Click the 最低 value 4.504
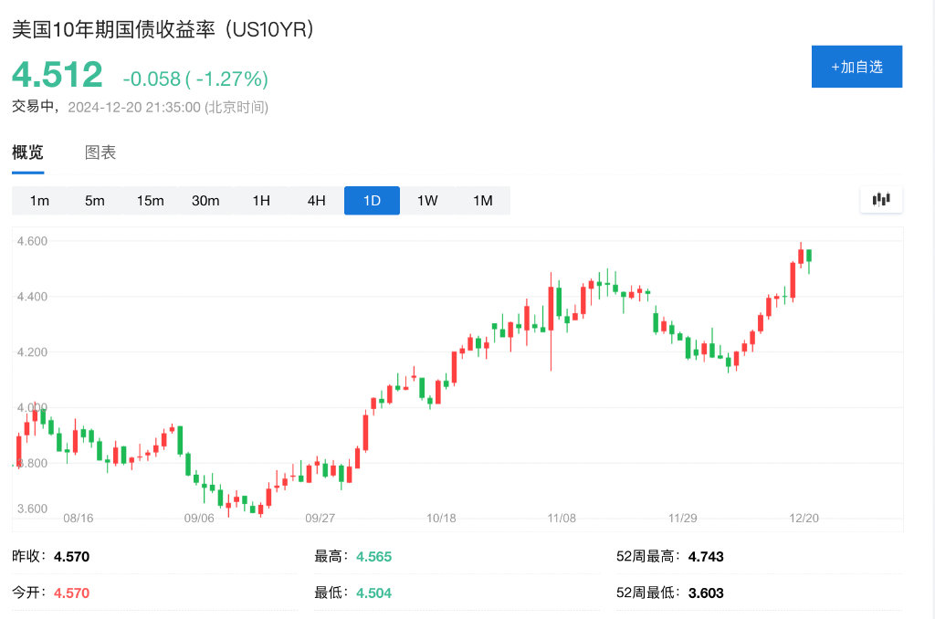Image resolution: width=935 pixels, height=619 pixels. (x=373, y=592)
